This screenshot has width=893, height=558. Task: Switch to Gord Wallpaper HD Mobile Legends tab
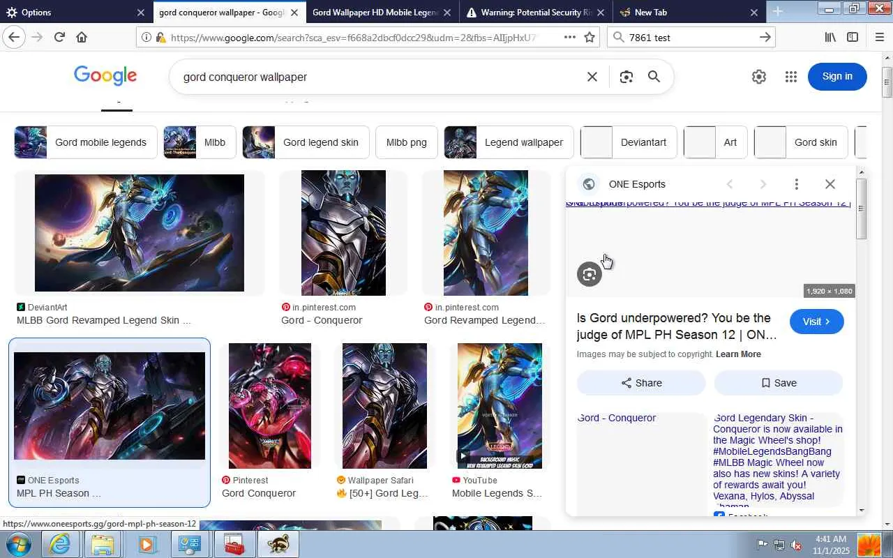382,13
